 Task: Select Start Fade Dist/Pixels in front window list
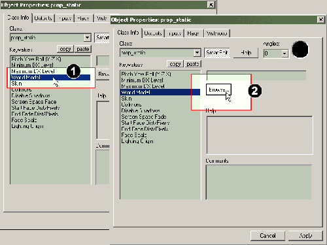coord(160,123)
